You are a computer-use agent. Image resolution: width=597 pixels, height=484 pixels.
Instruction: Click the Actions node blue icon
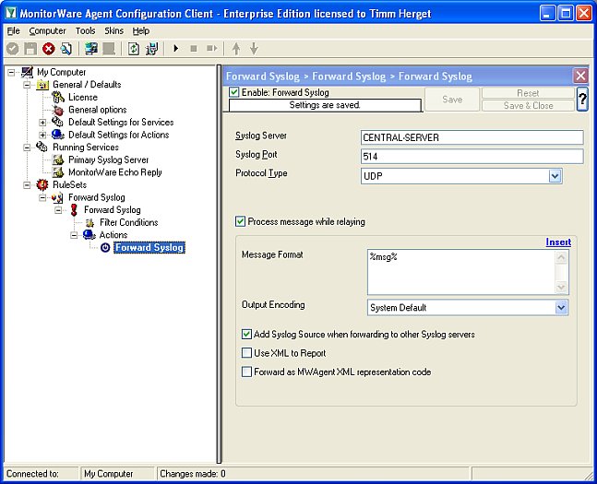point(90,235)
